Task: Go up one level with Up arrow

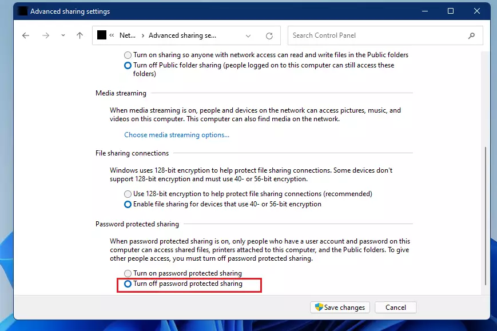Action: (79, 35)
